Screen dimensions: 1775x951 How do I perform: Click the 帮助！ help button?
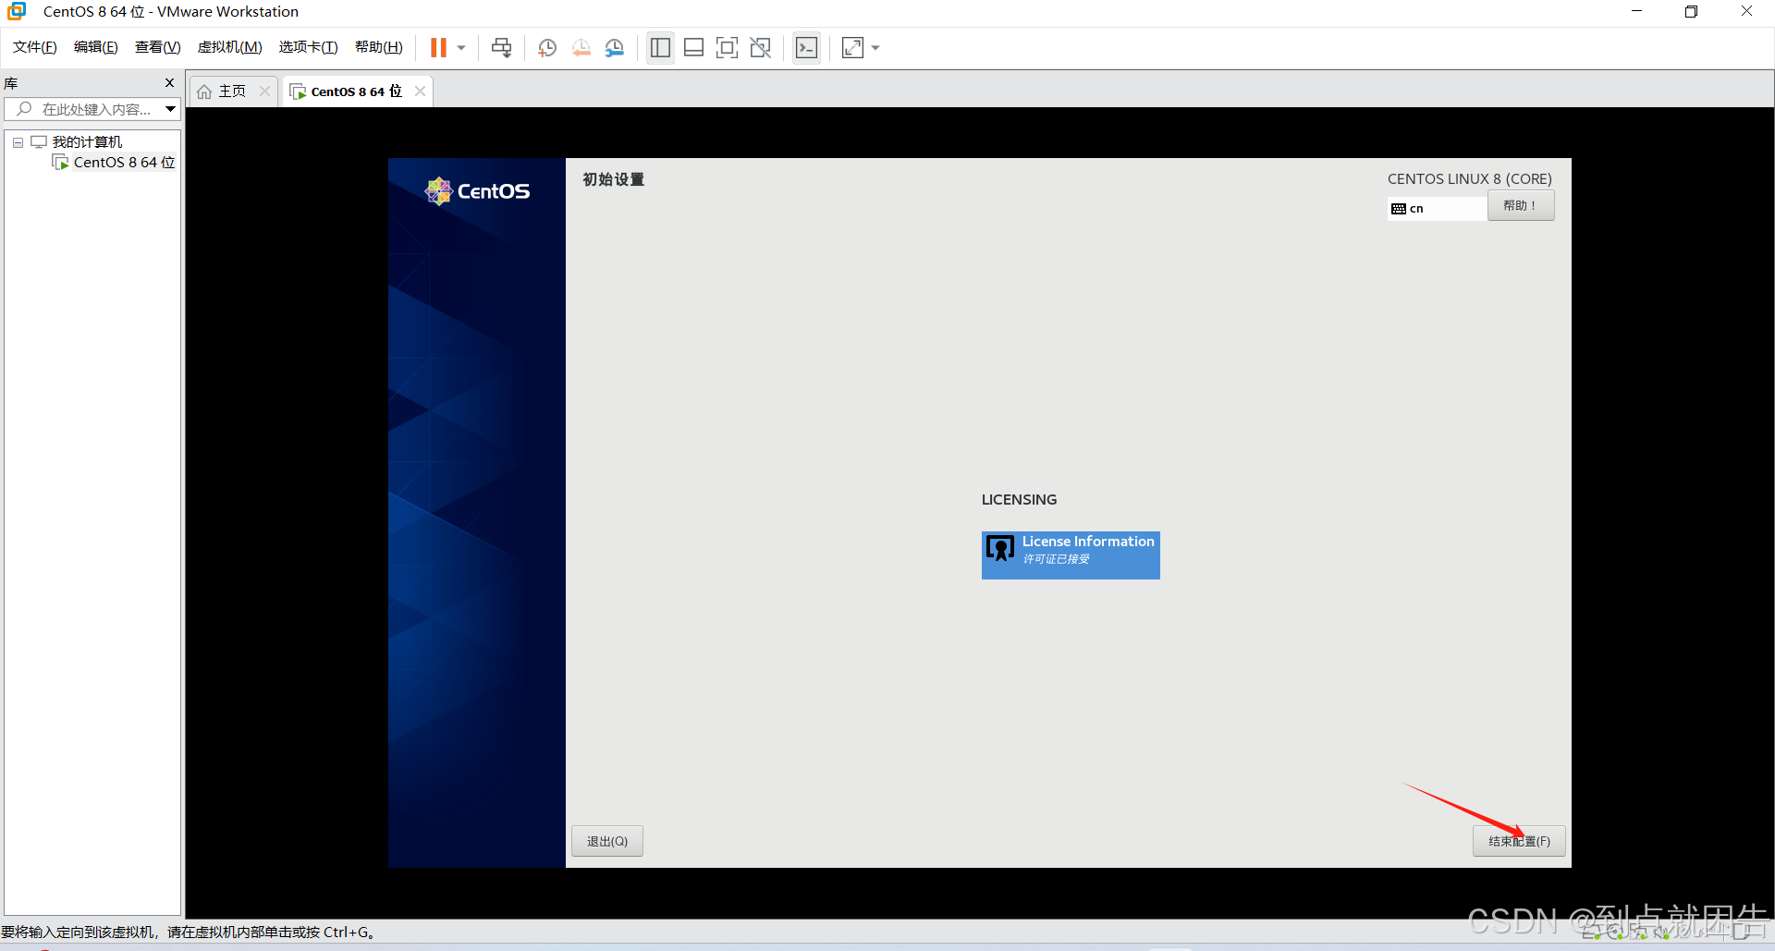[x=1521, y=205]
